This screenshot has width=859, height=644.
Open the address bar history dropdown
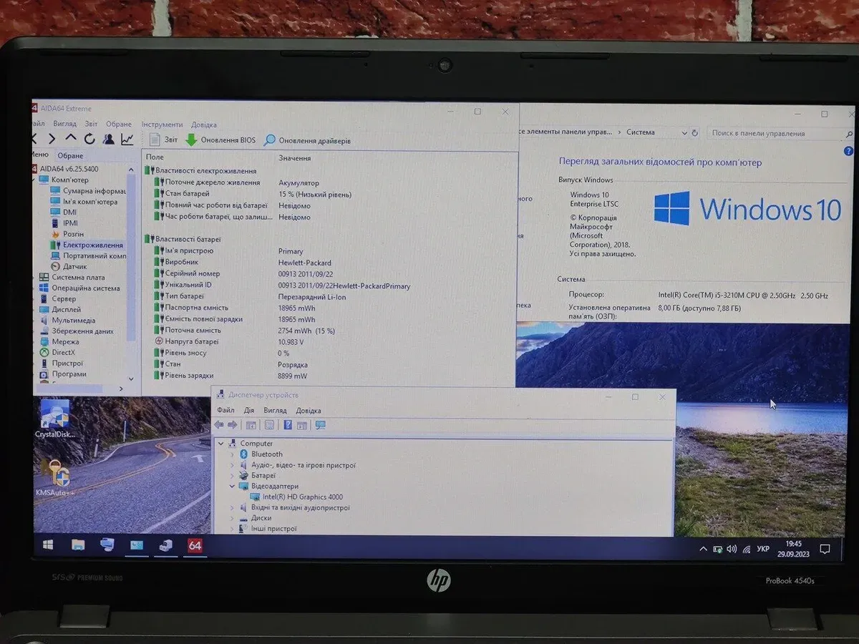(x=682, y=132)
